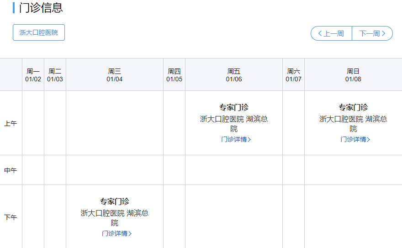
Task: Click the 上午 row label
Action: tap(11, 123)
